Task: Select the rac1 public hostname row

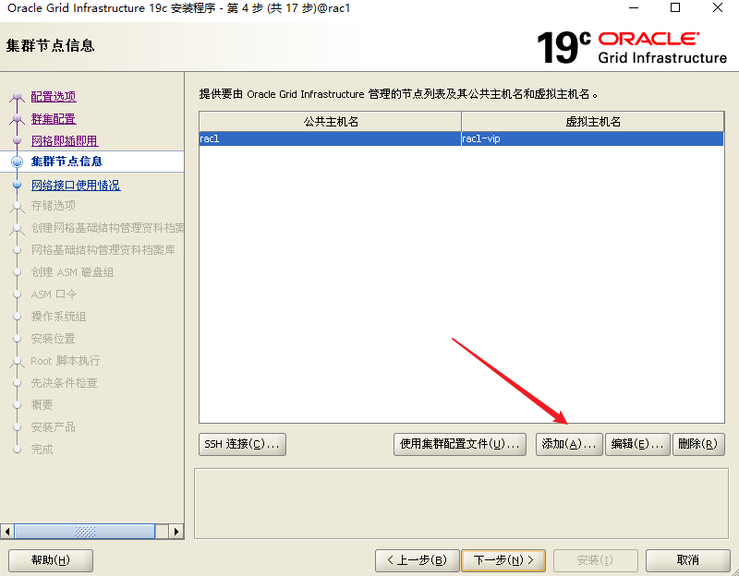Action: click(x=330, y=139)
